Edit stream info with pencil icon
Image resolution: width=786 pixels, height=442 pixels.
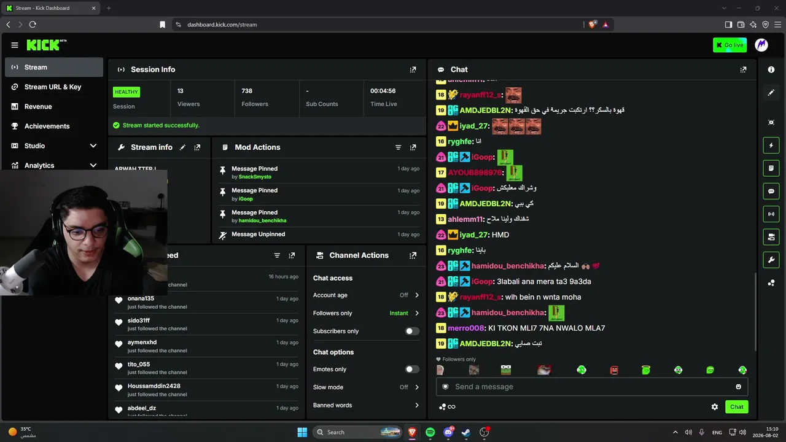click(x=182, y=147)
